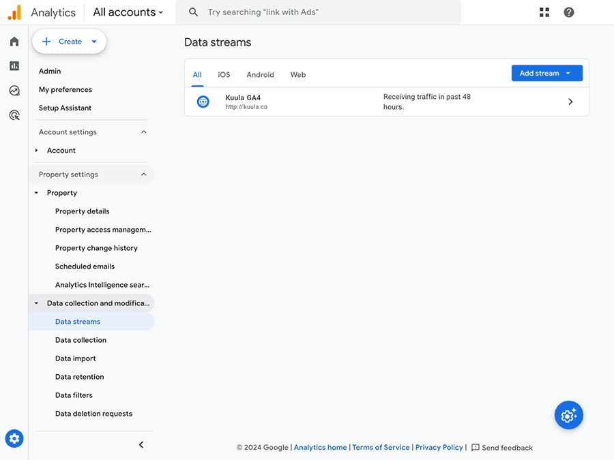Screen dimensions: 614x460
Task: Expand the Account tree item
Action: coord(36,150)
